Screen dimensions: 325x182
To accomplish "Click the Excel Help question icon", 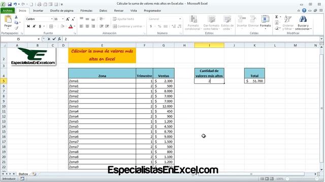I will point(304,11).
